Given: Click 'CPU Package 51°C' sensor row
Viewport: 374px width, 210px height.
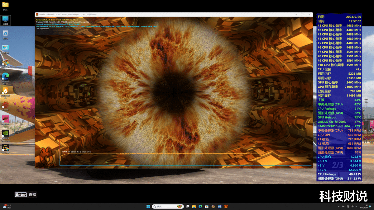Looking at the screenshot, I should 339,109.
